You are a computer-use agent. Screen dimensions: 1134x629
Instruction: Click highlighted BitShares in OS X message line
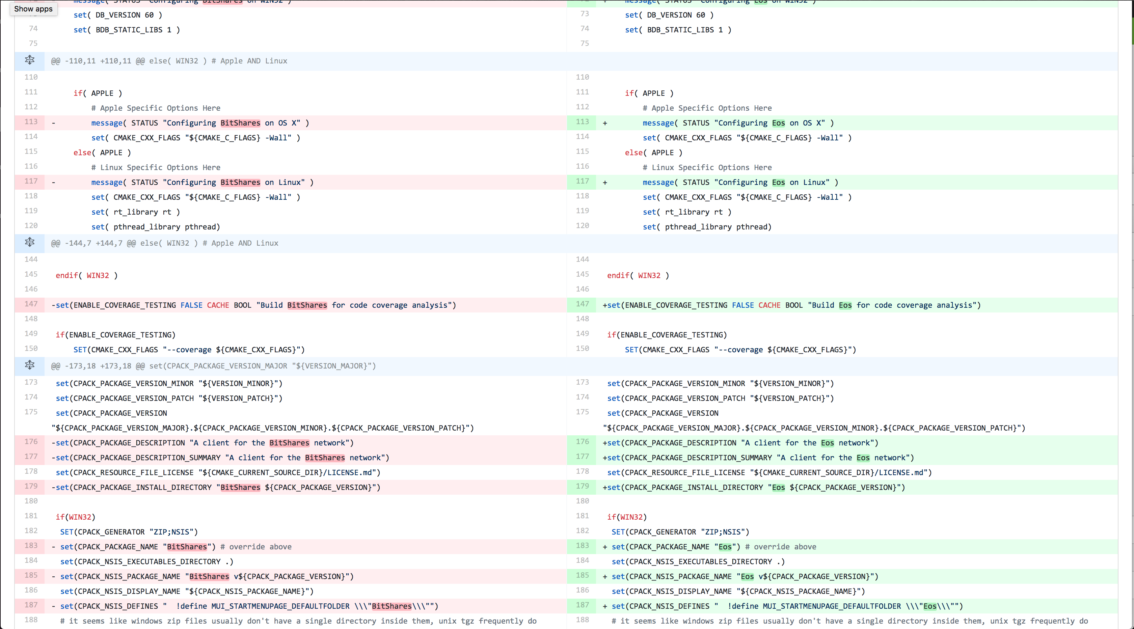pyautogui.click(x=240, y=123)
